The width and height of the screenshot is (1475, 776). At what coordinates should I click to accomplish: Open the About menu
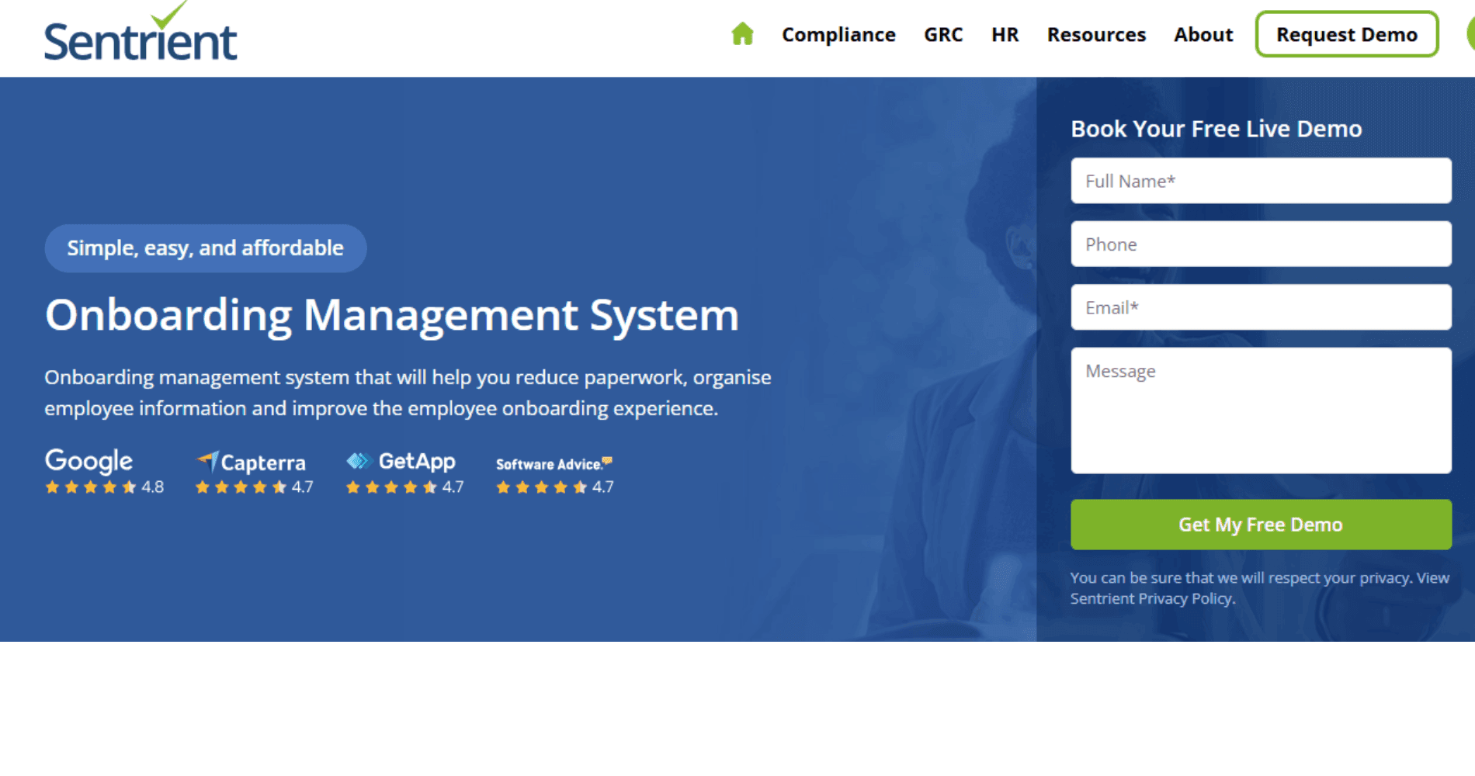tap(1203, 35)
